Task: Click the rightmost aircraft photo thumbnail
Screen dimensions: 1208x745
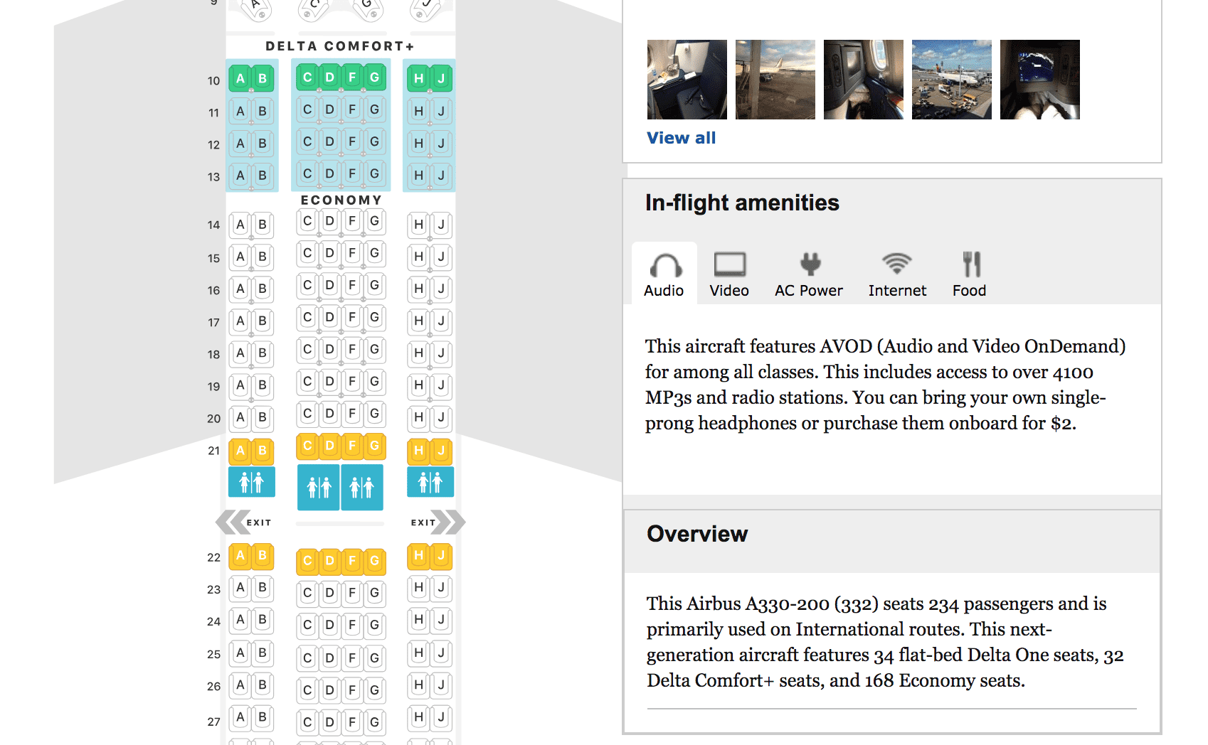Action: tap(1039, 80)
